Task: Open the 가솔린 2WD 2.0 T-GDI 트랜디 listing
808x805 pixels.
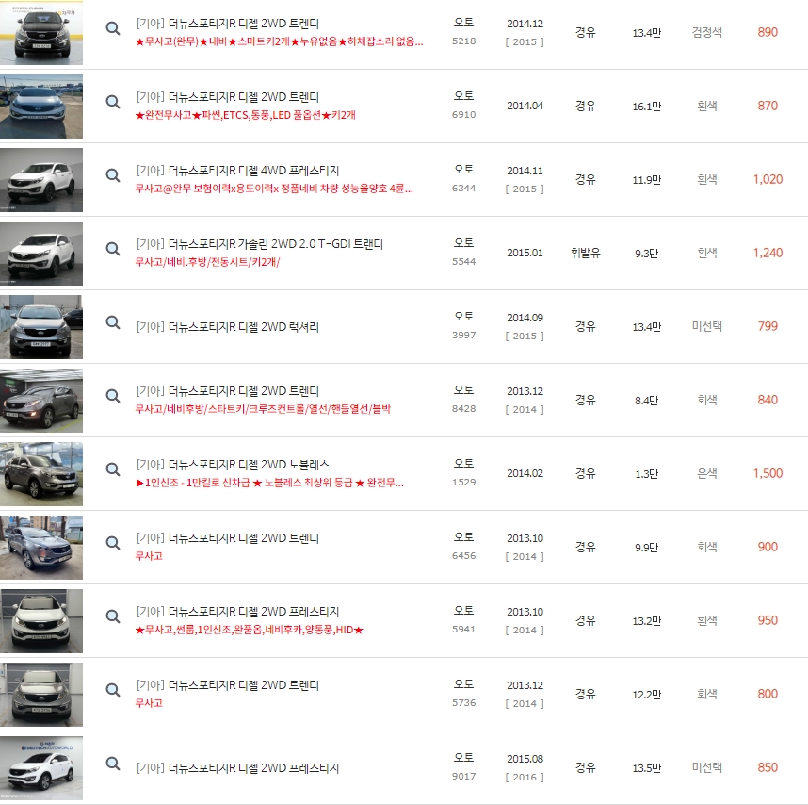Action: (x=260, y=244)
